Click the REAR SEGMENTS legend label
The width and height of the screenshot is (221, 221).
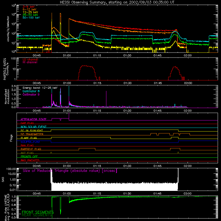37,215
